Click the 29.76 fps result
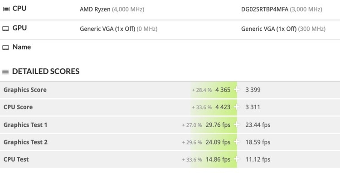The image size is (340, 173). tap(218, 125)
